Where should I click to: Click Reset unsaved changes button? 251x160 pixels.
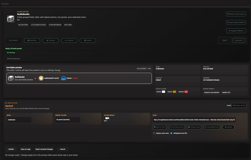tap(44, 149)
